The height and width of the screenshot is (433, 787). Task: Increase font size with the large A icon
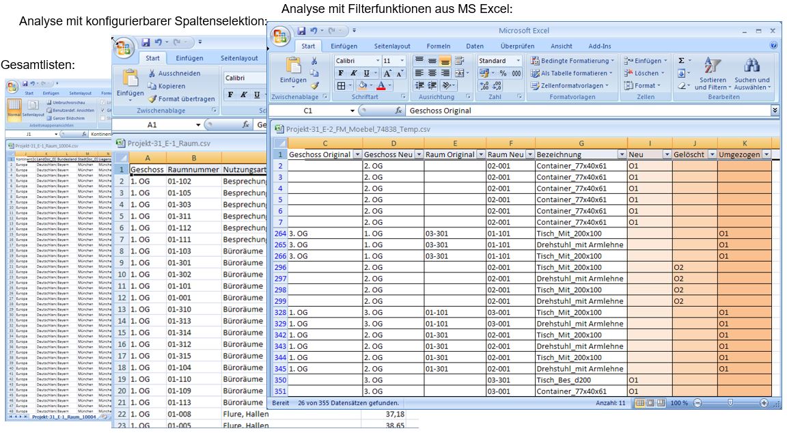pyautogui.click(x=387, y=73)
